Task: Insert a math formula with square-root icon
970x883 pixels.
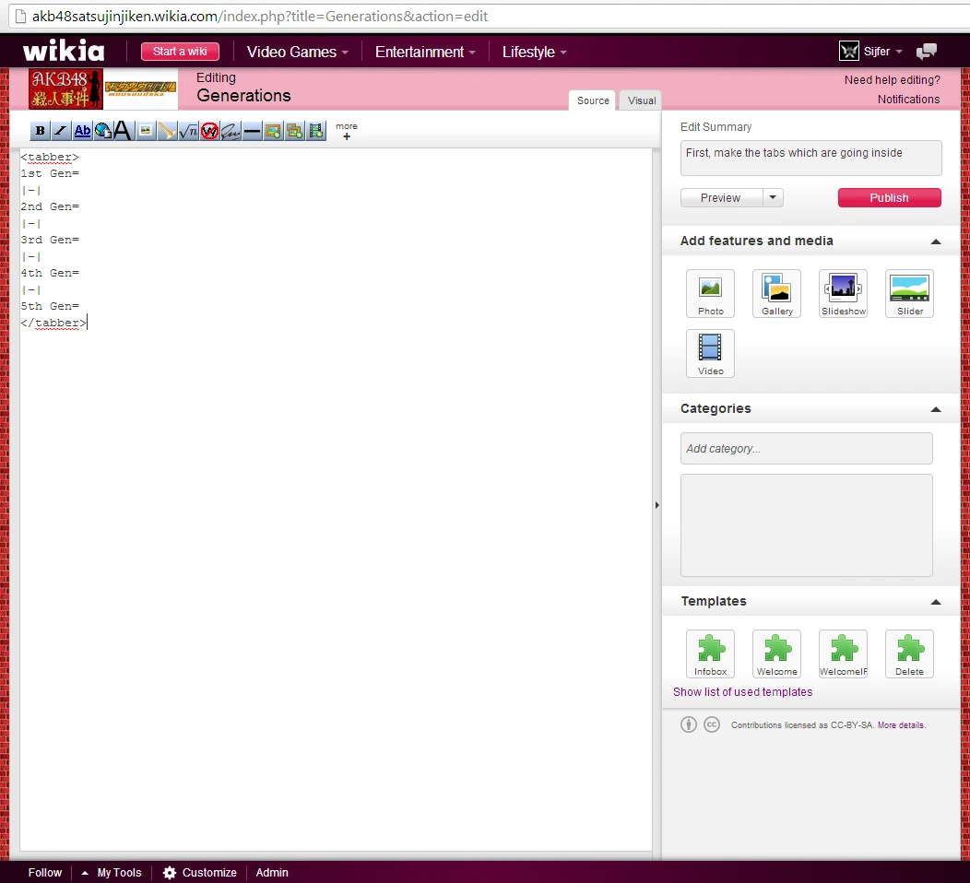Action: (x=188, y=131)
